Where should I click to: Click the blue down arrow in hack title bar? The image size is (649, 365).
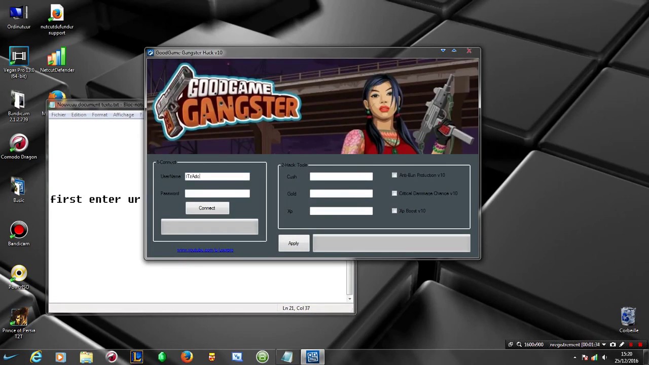[443, 51]
